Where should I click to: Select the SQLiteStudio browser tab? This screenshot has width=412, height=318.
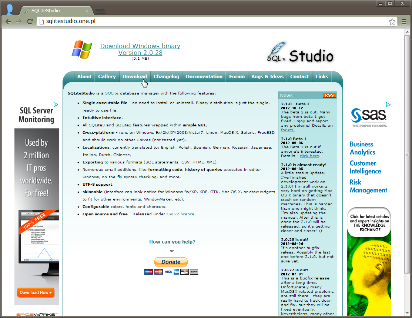(57, 11)
